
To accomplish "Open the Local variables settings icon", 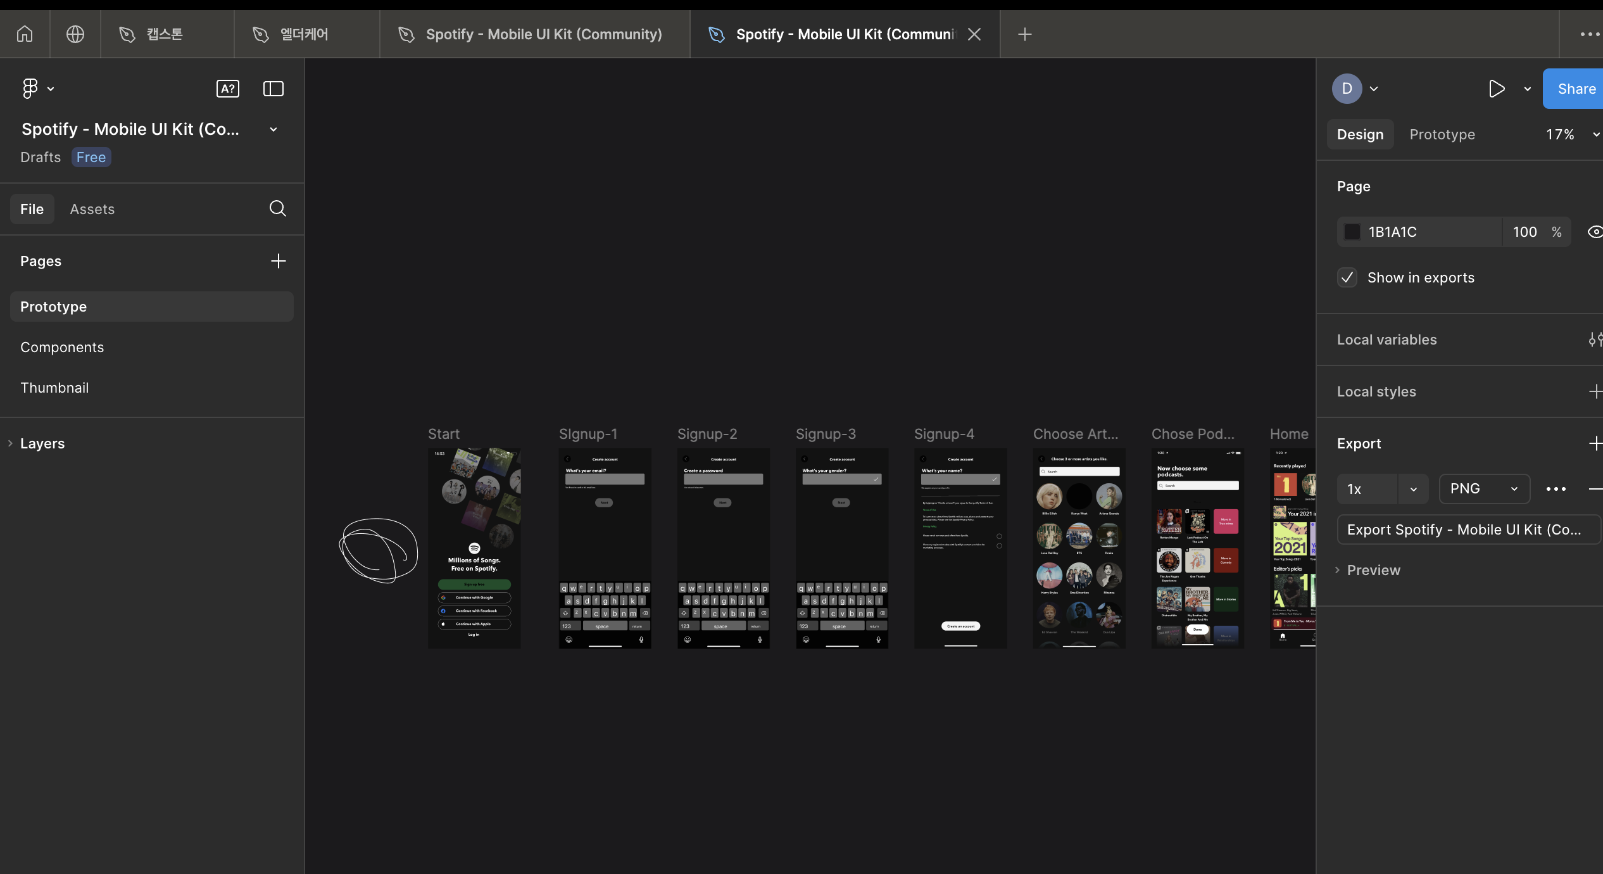I will [1595, 340].
